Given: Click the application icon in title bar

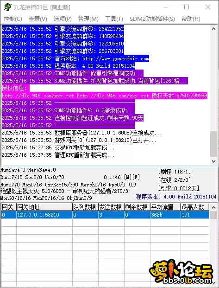Looking at the screenshot, I should click(8, 7).
